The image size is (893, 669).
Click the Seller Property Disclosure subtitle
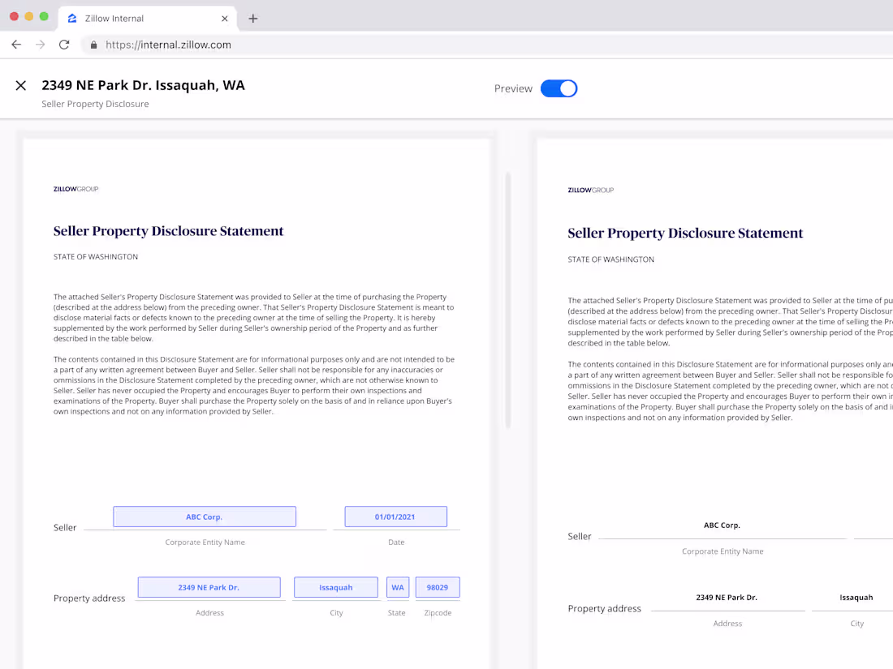(95, 104)
